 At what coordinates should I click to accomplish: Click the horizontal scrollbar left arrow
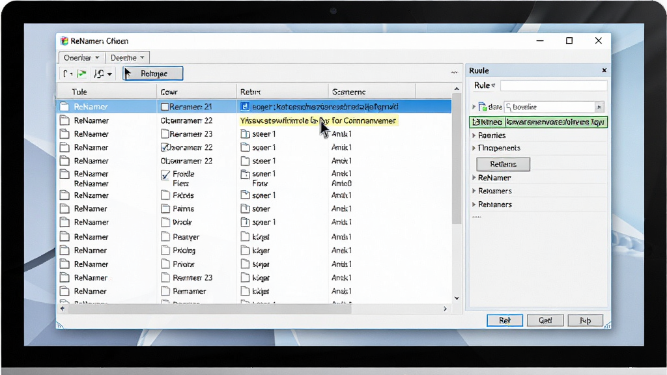coord(63,309)
